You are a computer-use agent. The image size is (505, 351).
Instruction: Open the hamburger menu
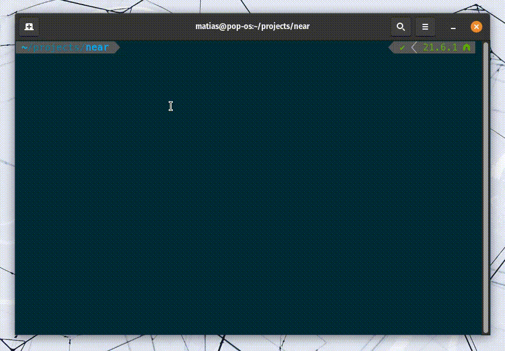coord(425,27)
